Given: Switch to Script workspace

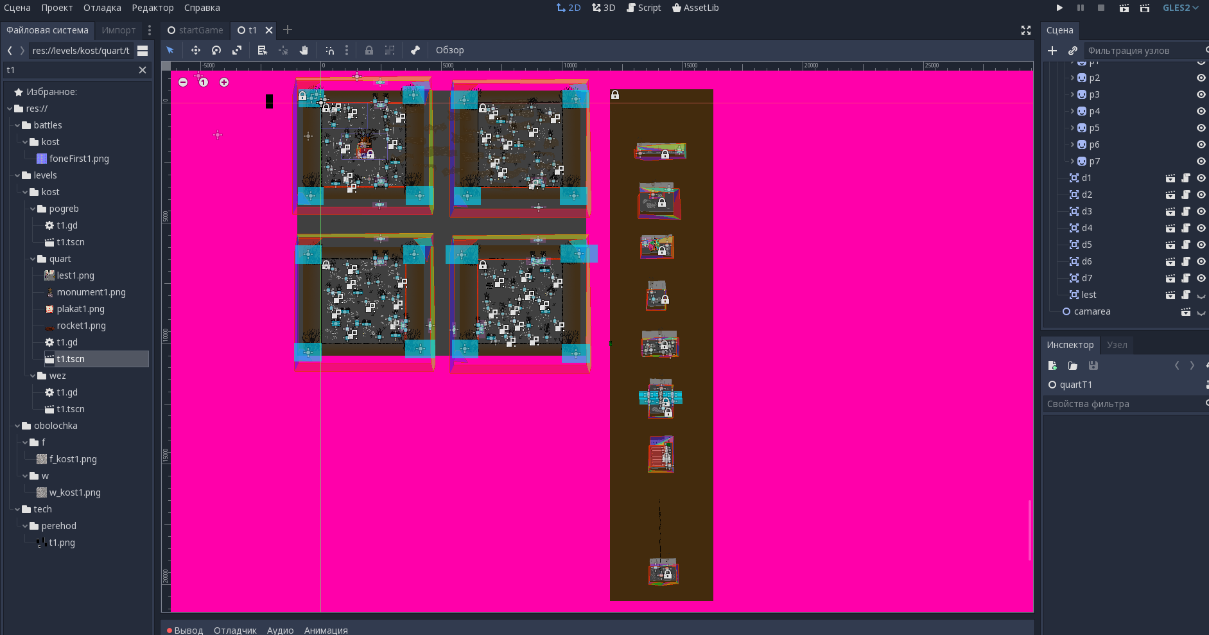Looking at the screenshot, I should (644, 8).
